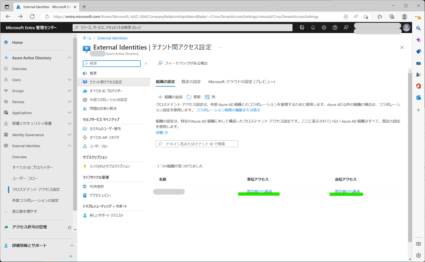Open a new browser tab
The height and width of the screenshot is (262, 425).
84,7
